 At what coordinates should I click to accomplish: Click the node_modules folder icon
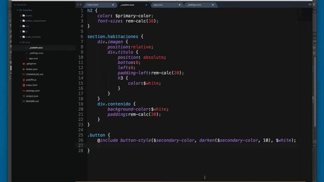(24, 37)
